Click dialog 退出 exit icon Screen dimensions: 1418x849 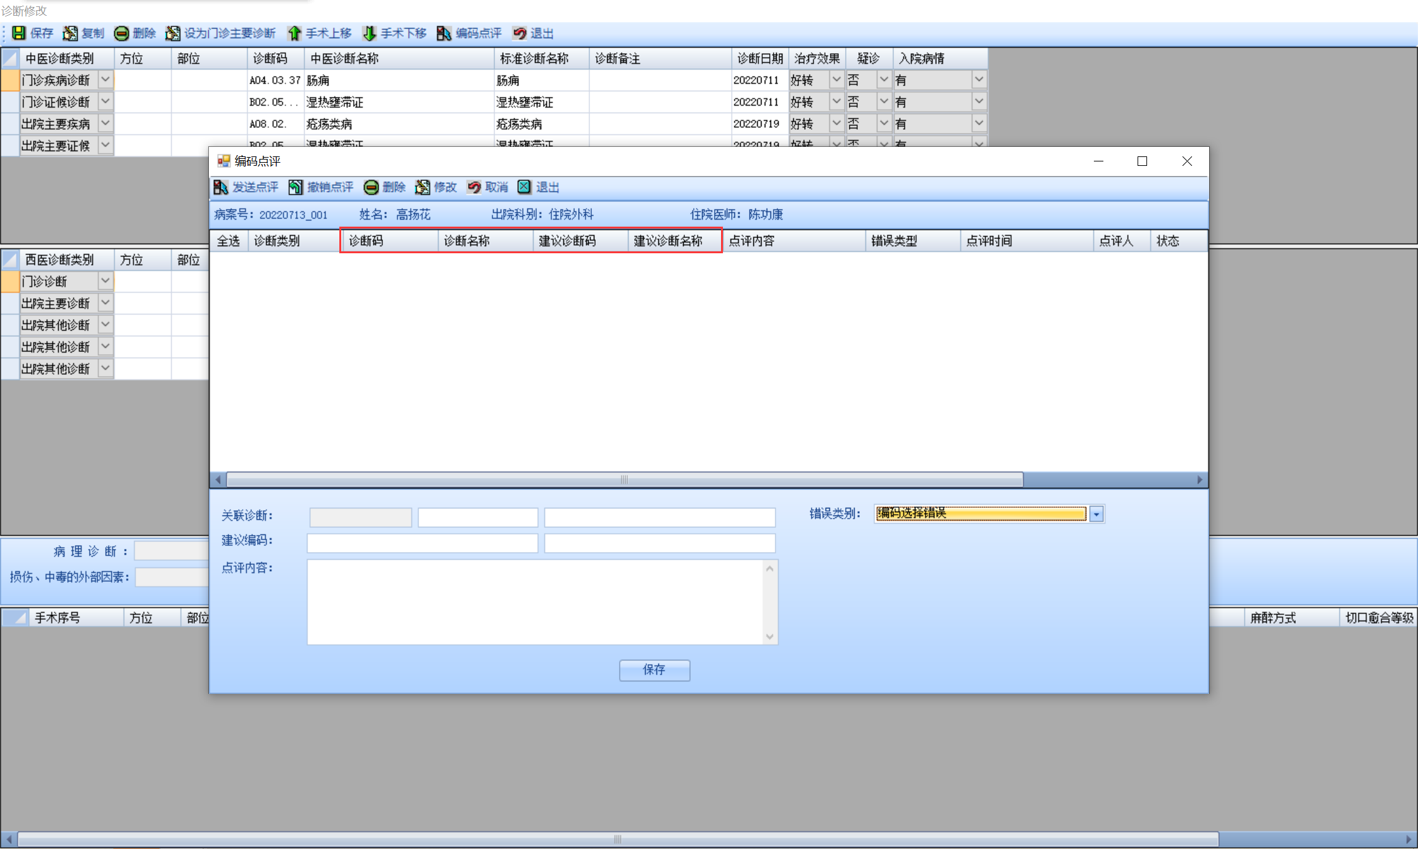pos(524,187)
